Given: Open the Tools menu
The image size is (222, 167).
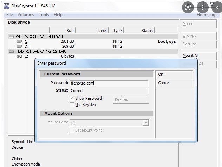Looking at the screenshot, I should click(44, 15).
